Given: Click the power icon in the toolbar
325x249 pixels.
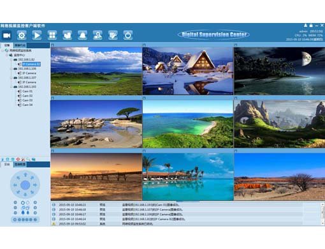Looking at the screenshot, I should (x=128, y=35).
